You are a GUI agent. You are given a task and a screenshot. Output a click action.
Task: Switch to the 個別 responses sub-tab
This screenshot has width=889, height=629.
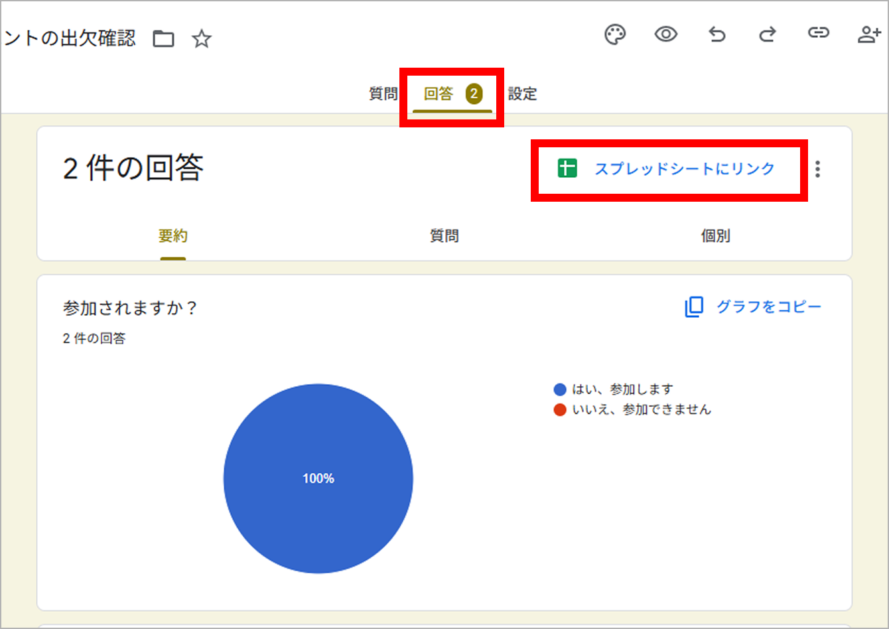click(715, 236)
